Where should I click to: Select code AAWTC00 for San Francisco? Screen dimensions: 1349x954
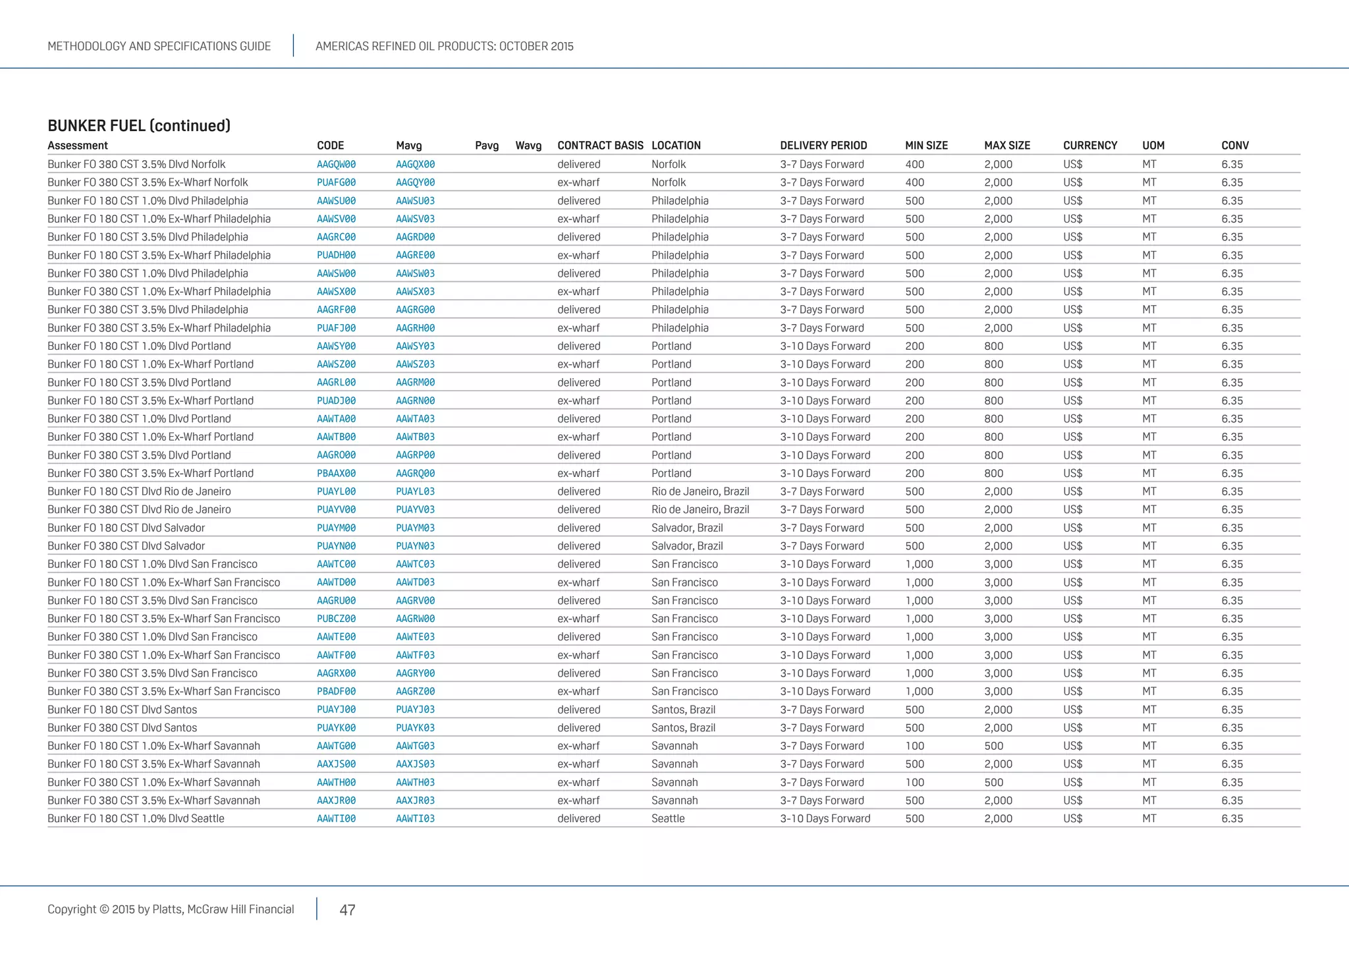pyautogui.click(x=336, y=565)
